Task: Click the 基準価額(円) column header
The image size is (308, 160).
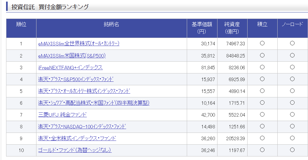Action: 202,28
